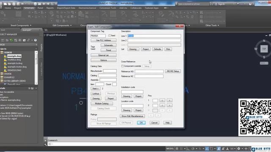Switch to the Start file tab
This screenshot has height=152, width=271.
pos(3,30)
